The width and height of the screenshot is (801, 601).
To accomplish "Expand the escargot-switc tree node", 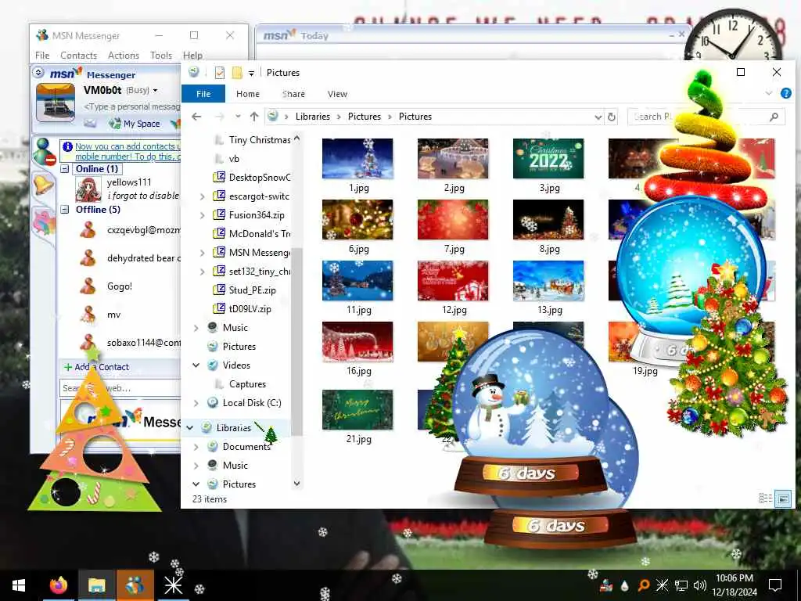I will [x=203, y=196].
